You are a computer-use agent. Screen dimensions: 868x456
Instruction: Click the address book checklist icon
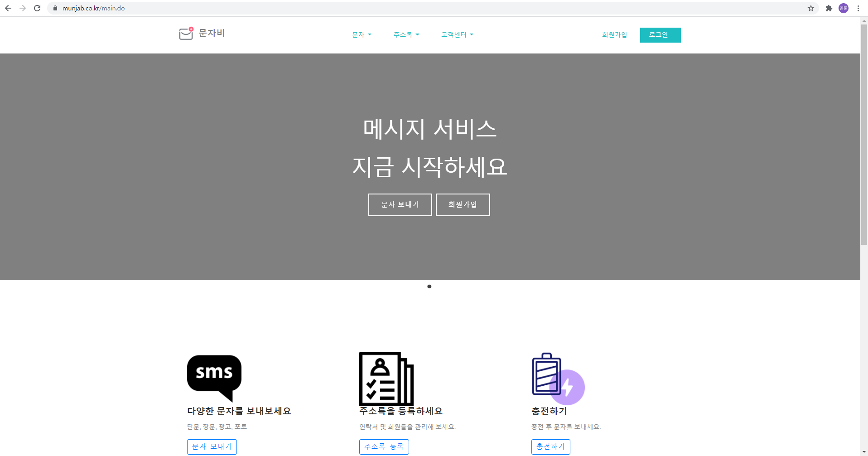[386, 379]
